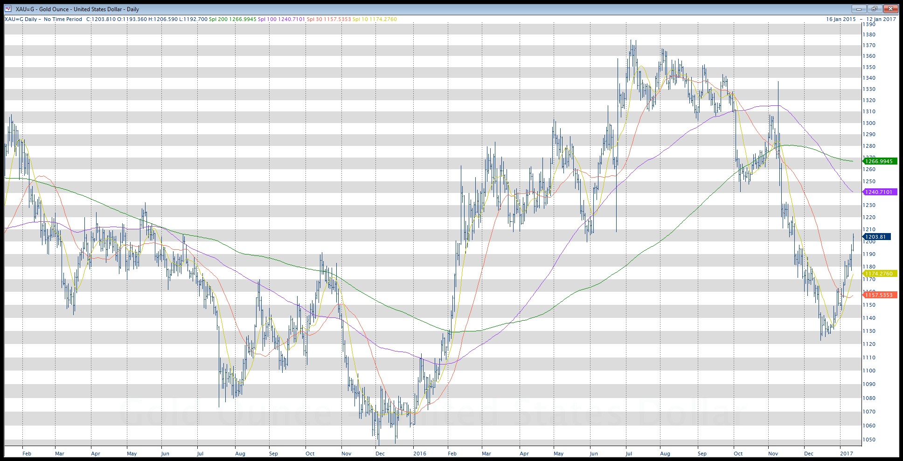This screenshot has width=903, height=461.
Task: Select the Spl 200 indicator label
Action: tap(232, 19)
